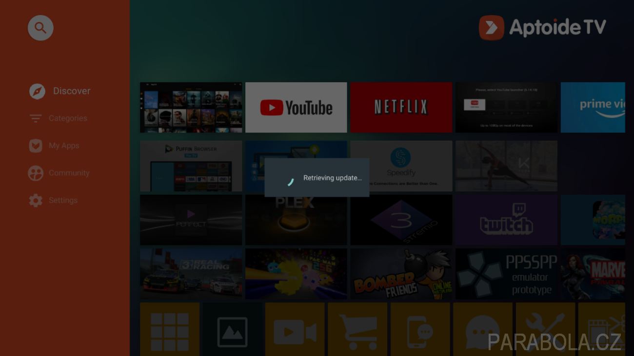Open the Real Racing 3 tile
634x356 pixels.
pos(191,274)
